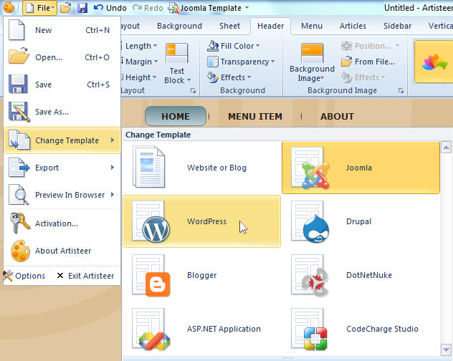Switch to the Background ribbon tab
453x361 pixels.
pyautogui.click(x=179, y=26)
